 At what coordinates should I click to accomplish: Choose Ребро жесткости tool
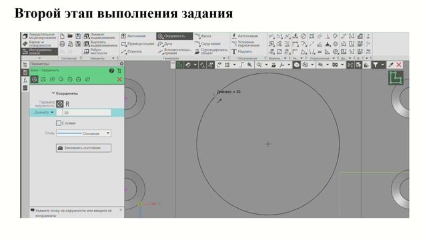(x=96, y=51)
